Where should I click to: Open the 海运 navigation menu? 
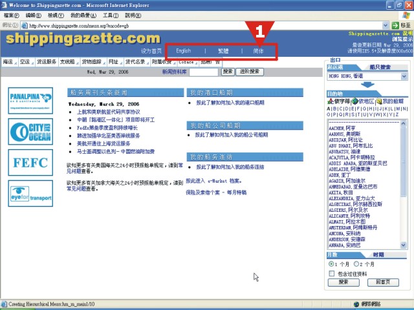10,62
